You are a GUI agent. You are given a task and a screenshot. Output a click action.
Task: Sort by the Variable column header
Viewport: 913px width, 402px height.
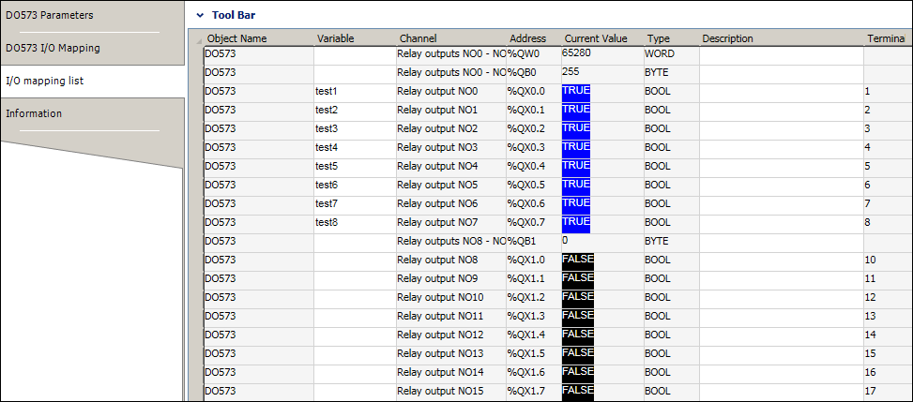coord(335,38)
